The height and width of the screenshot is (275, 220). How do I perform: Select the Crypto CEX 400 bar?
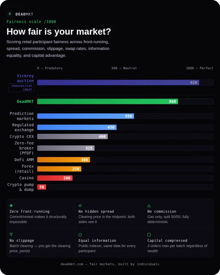pos(72,136)
